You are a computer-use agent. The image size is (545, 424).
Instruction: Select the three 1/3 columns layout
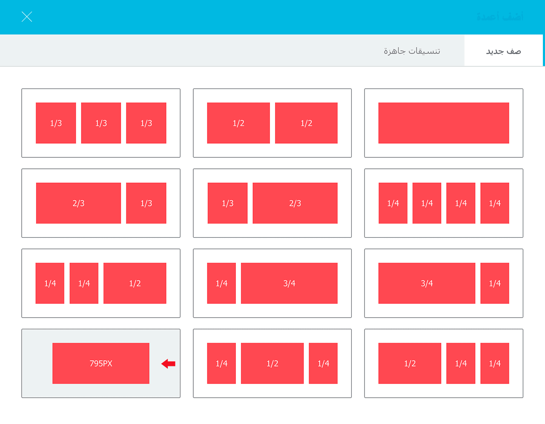tap(101, 123)
